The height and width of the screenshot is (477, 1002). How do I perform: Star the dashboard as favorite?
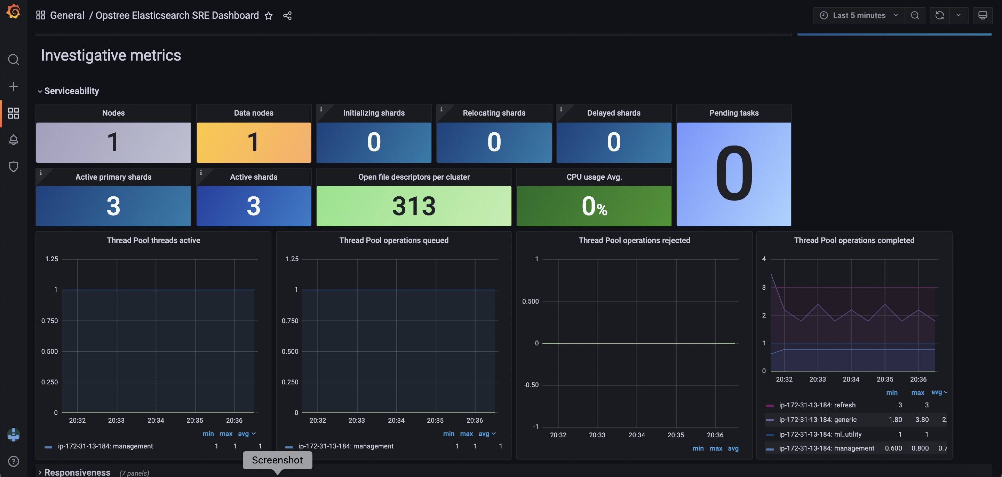(268, 16)
